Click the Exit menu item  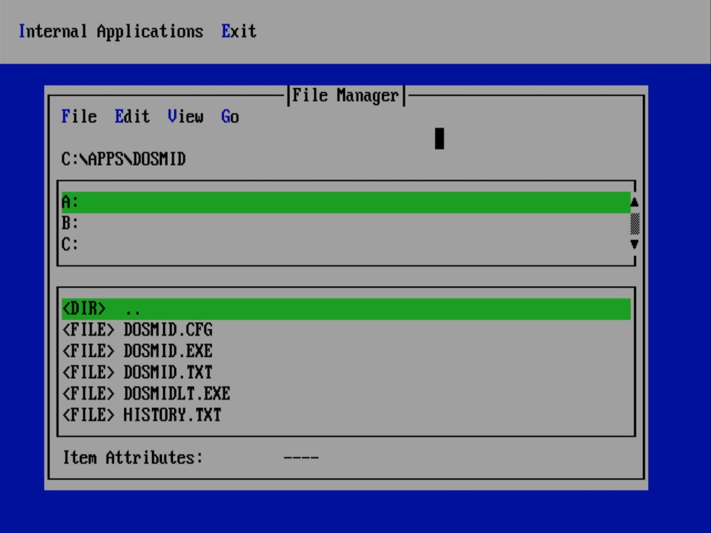(239, 32)
